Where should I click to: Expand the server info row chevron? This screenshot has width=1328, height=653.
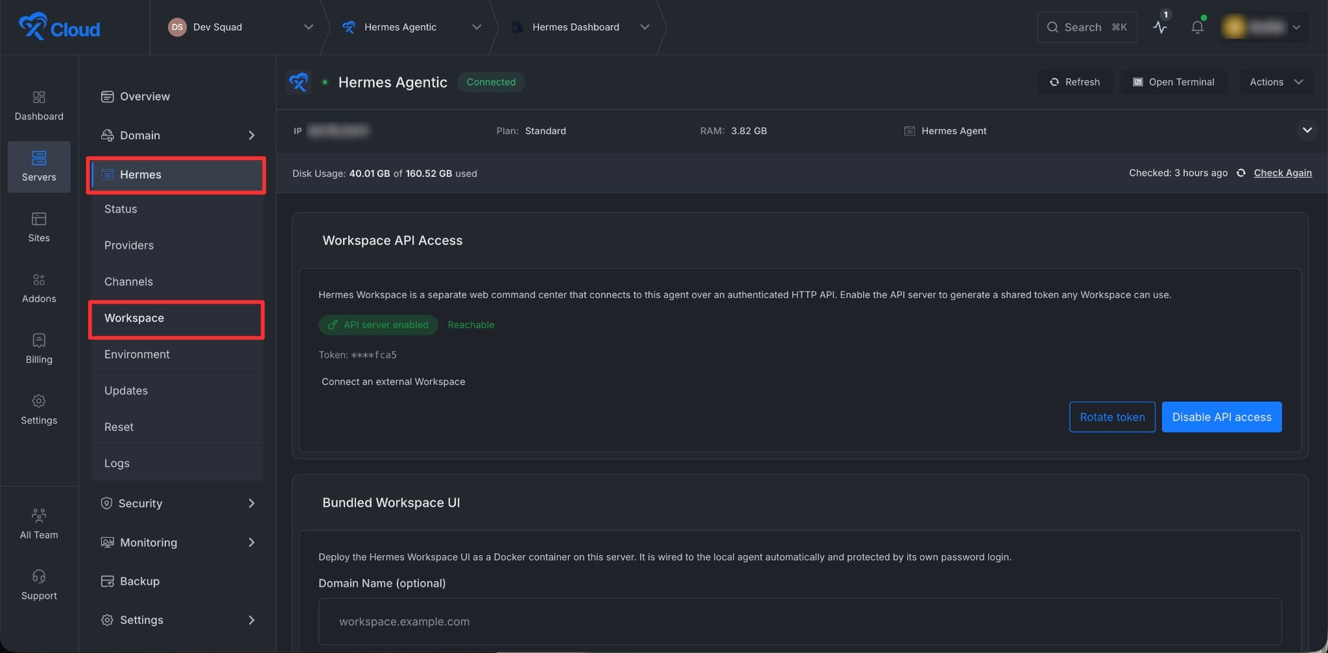pyautogui.click(x=1307, y=130)
